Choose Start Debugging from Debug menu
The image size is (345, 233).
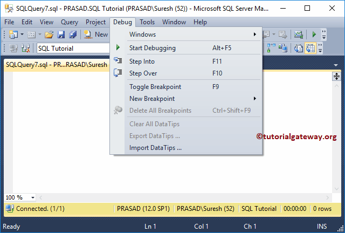click(186, 48)
